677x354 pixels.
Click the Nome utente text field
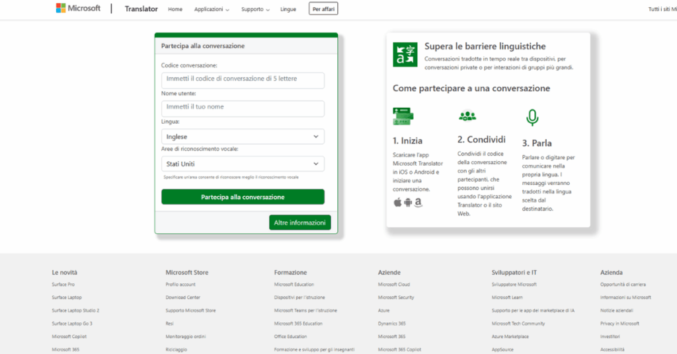tap(243, 108)
